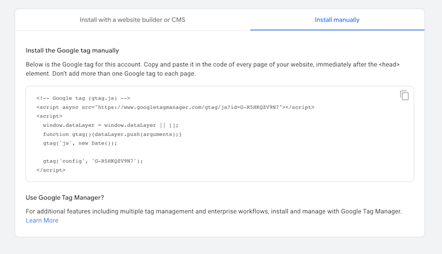Select the Install manually tab
Viewport: 442px width, 254px height.
coord(337,20)
